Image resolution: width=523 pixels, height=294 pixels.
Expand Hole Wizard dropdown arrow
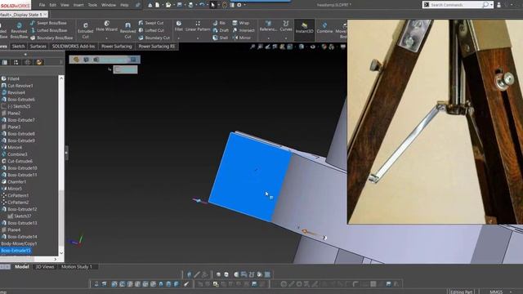(107, 38)
